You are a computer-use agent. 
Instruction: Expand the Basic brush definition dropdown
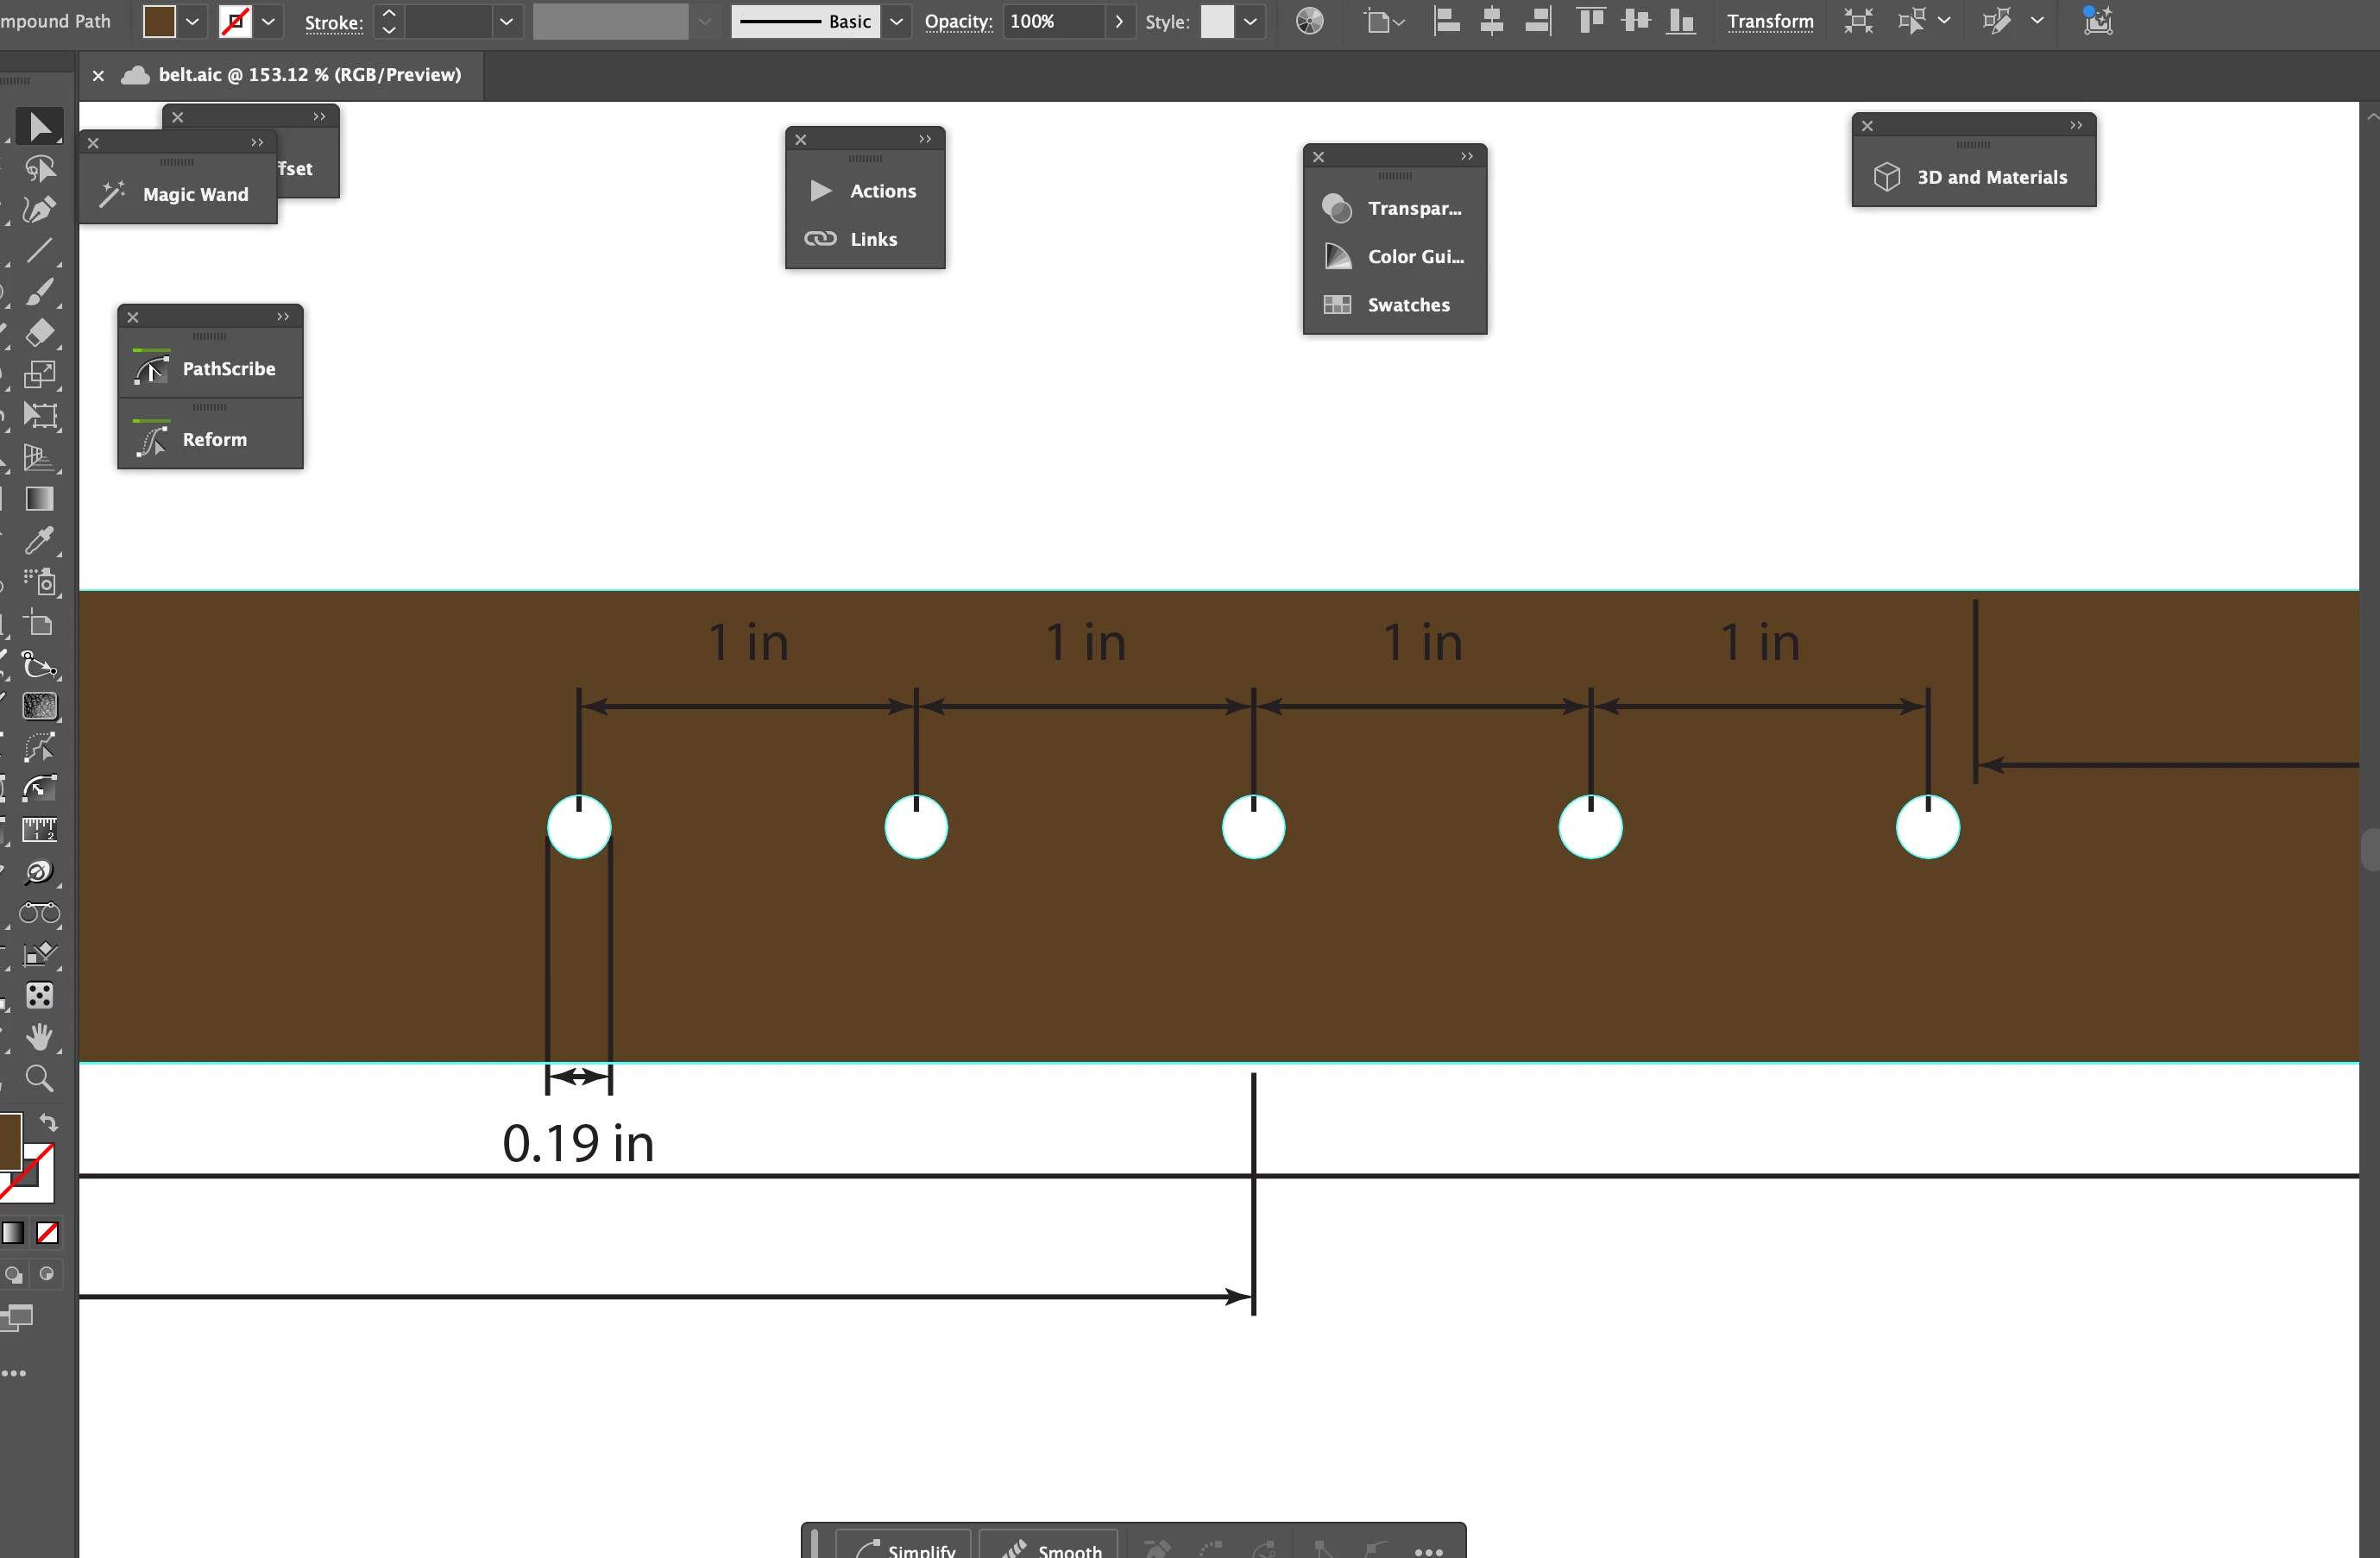pos(896,21)
